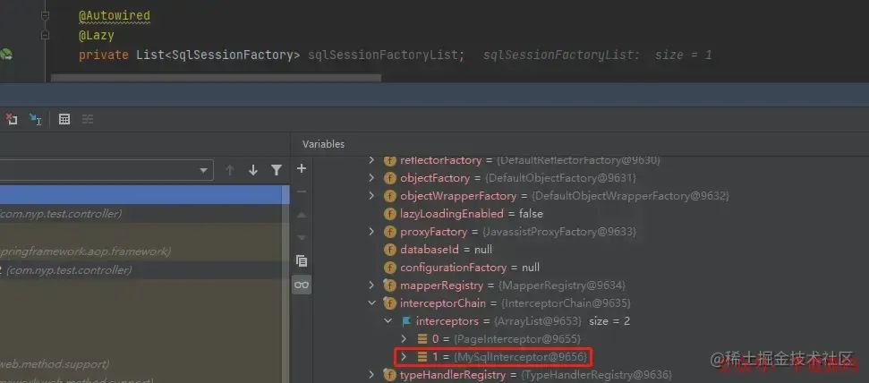Select the springframework.aop.framework stack frame
The image size is (869, 383).
coord(142,251)
